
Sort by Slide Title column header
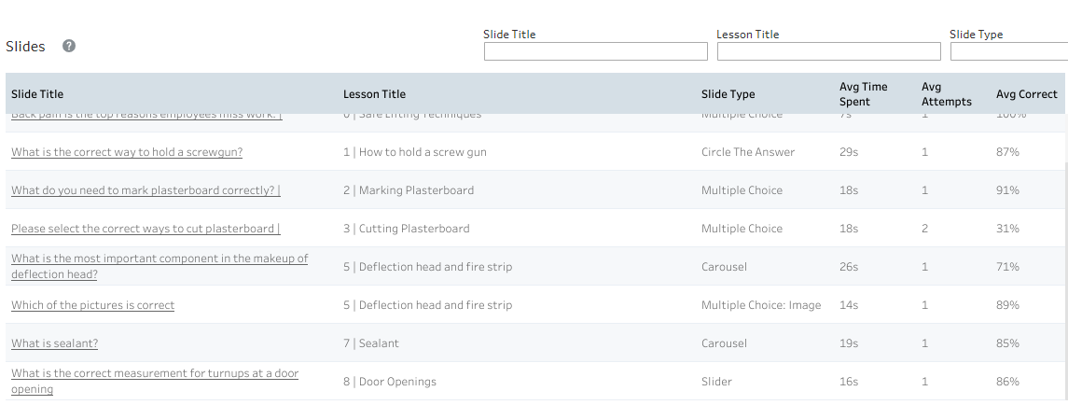coord(37,94)
